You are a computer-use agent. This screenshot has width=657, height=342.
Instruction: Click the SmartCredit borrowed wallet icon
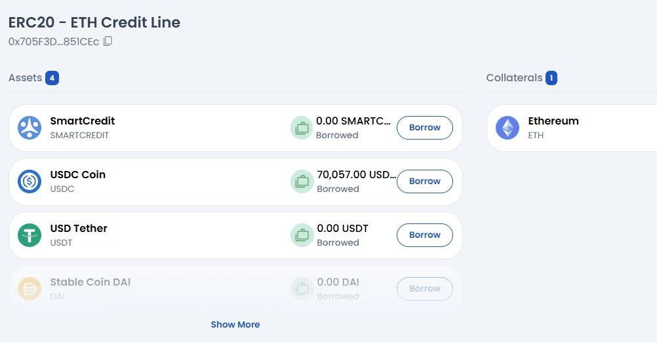(x=302, y=128)
